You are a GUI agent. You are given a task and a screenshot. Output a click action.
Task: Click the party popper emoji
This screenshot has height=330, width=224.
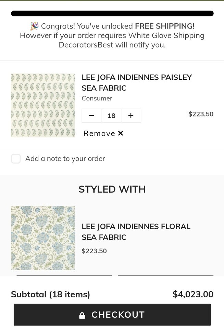[x=34, y=26]
